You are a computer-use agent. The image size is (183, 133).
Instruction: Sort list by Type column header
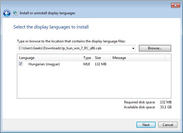click(87, 58)
